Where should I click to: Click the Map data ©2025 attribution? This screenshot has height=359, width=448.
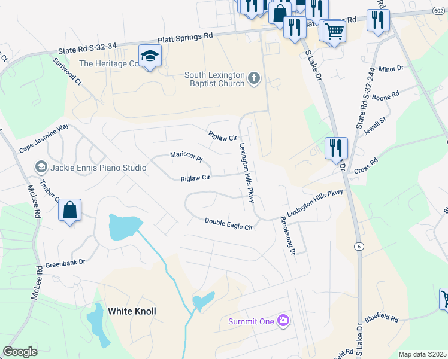(x=422, y=354)
